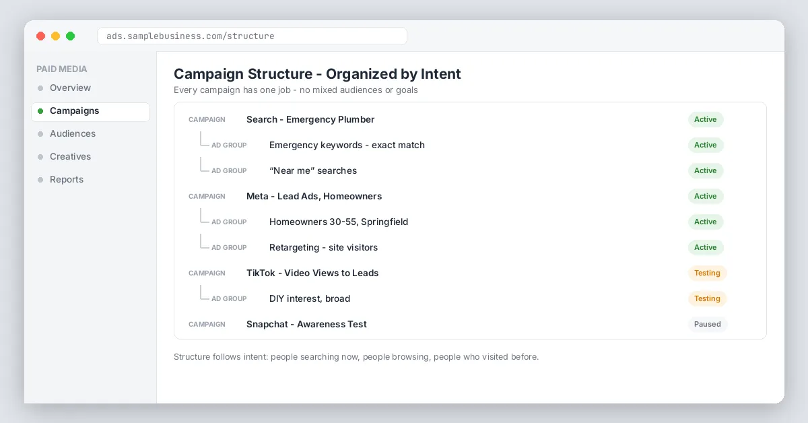The image size is (808, 423).
Task: Select campaign TikTok - Video Views to Leads
Action: coord(312,273)
